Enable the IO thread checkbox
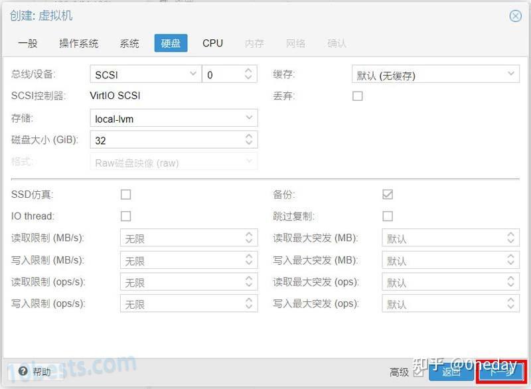This screenshot has width=531, height=389. (125, 216)
